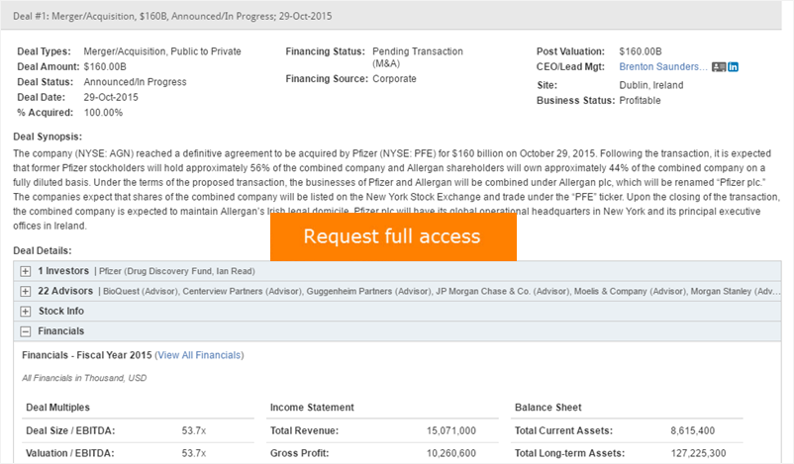Click the Total Revenue value 15,071,000
Image resolution: width=794 pixels, height=464 pixels.
pyautogui.click(x=451, y=430)
